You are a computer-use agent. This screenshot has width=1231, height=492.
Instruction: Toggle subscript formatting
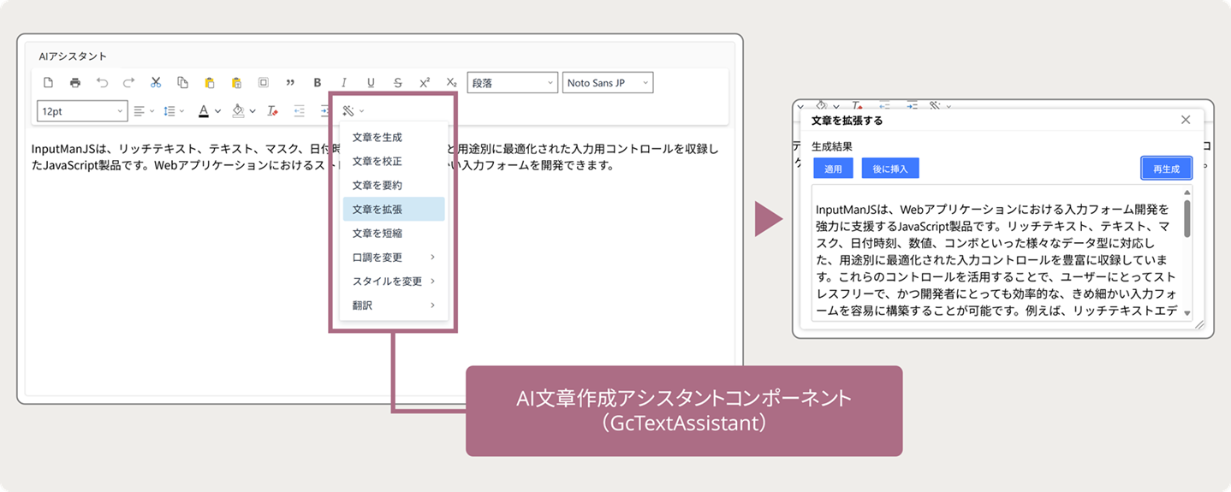(x=451, y=83)
